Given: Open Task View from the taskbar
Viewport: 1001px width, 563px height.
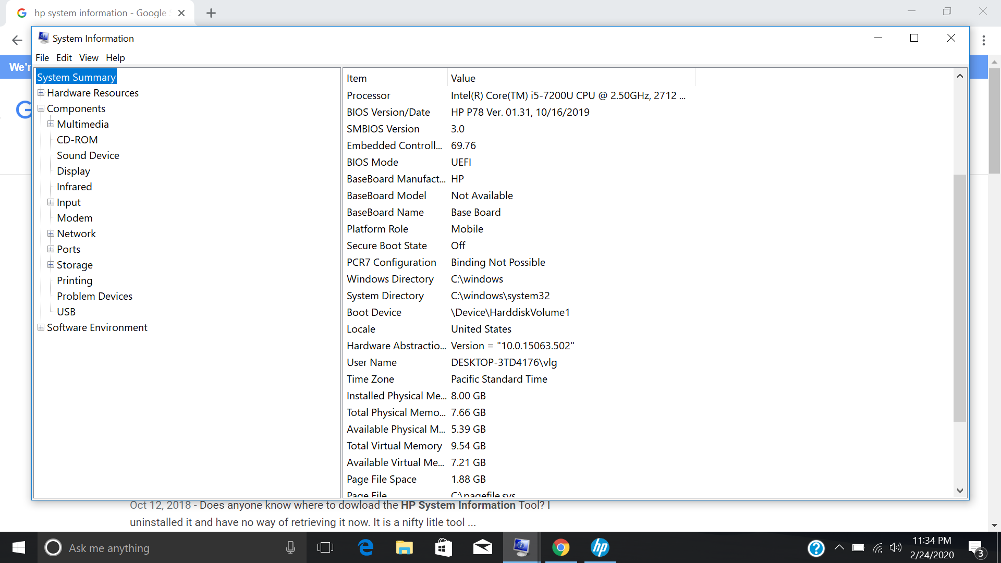Looking at the screenshot, I should click(x=325, y=547).
